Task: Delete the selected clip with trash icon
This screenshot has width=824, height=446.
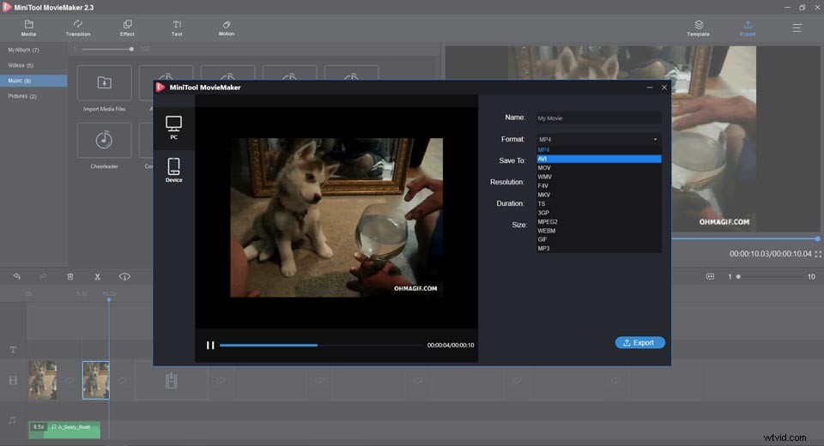Action: tap(70, 276)
